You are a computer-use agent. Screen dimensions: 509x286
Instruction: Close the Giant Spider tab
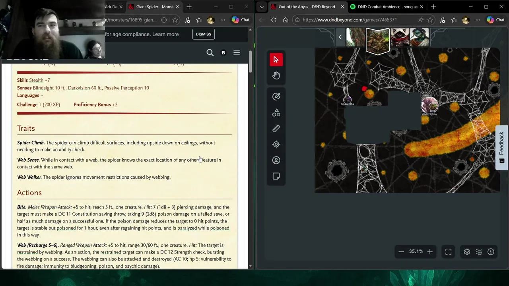pyautogui.click(x=177, y=7)
